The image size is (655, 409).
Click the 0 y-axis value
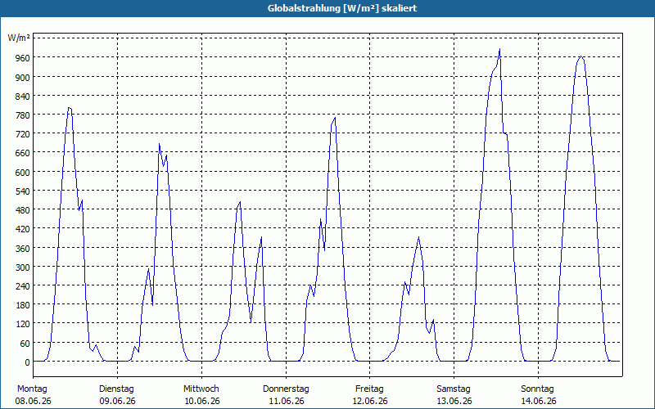point(27,362)
